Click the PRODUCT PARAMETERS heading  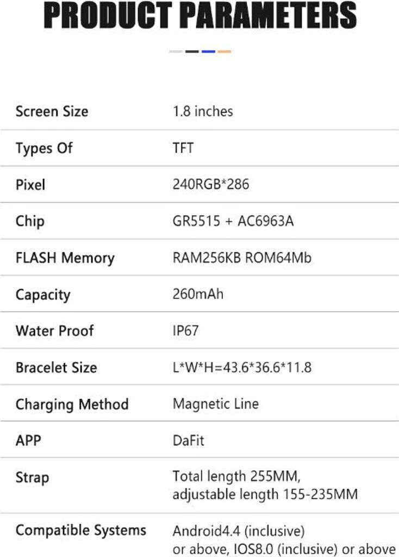tap(200, 17)
